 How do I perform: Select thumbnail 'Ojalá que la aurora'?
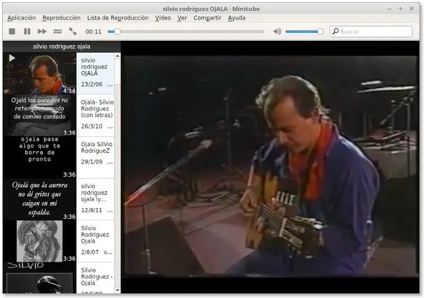click(x=40, y=199)
